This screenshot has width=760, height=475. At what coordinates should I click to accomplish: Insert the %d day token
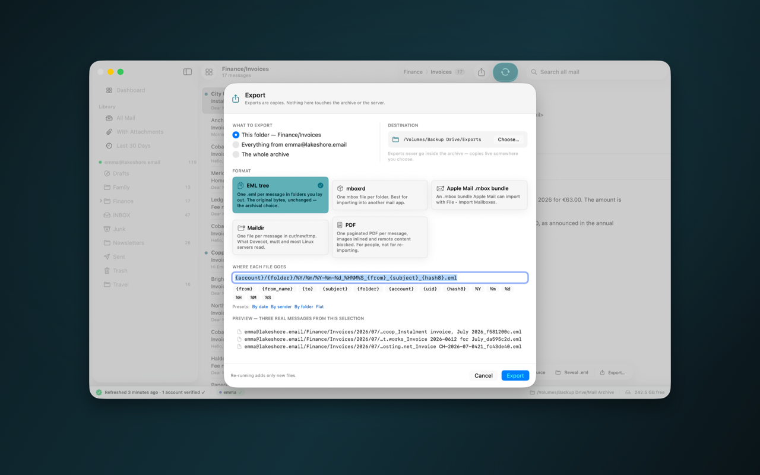507,289
